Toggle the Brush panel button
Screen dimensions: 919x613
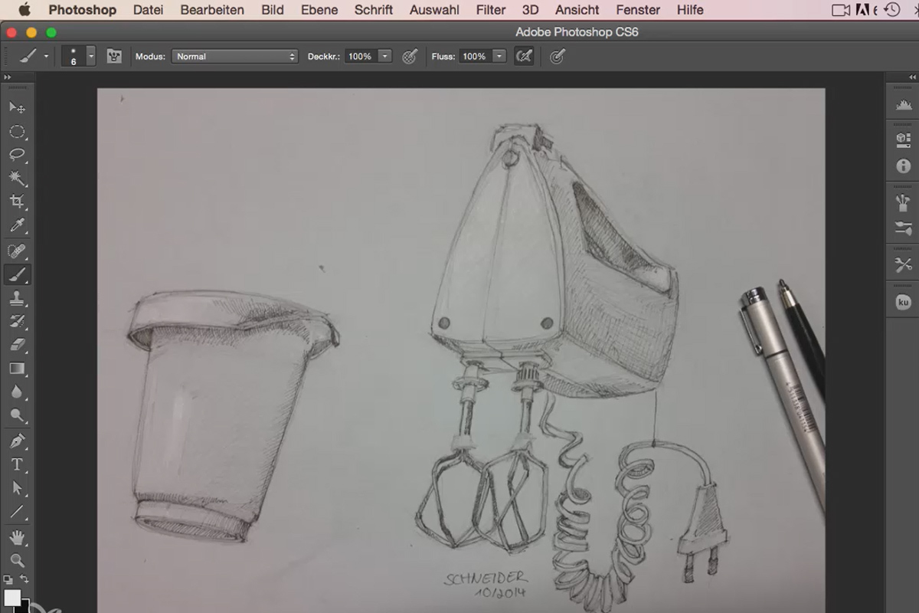[x=114, y=56]
